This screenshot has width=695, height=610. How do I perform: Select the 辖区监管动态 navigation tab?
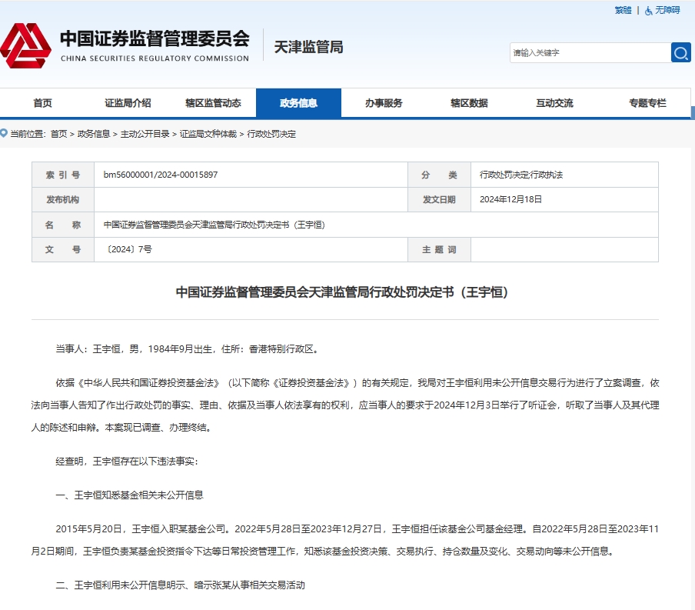(x=213, y=103)
